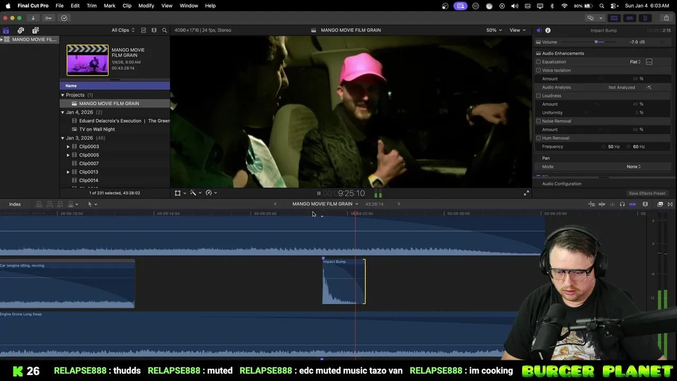Open Enhancements magic wand popup in viewer
Screen dimensions: 677x381
[196, 193]
